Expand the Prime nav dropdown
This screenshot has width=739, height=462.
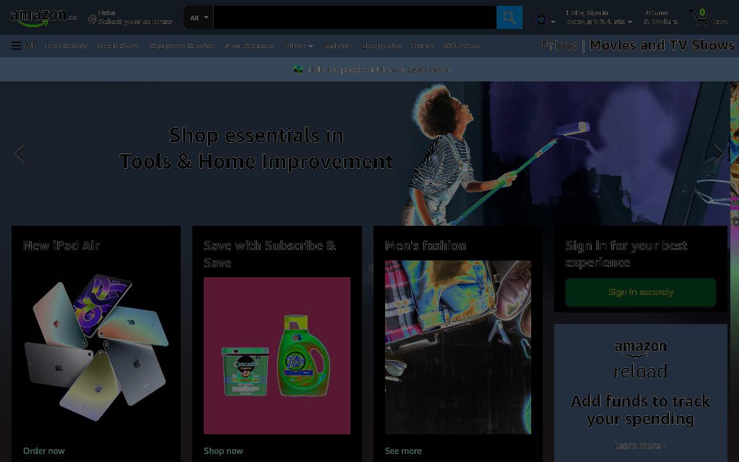[298, 46]
